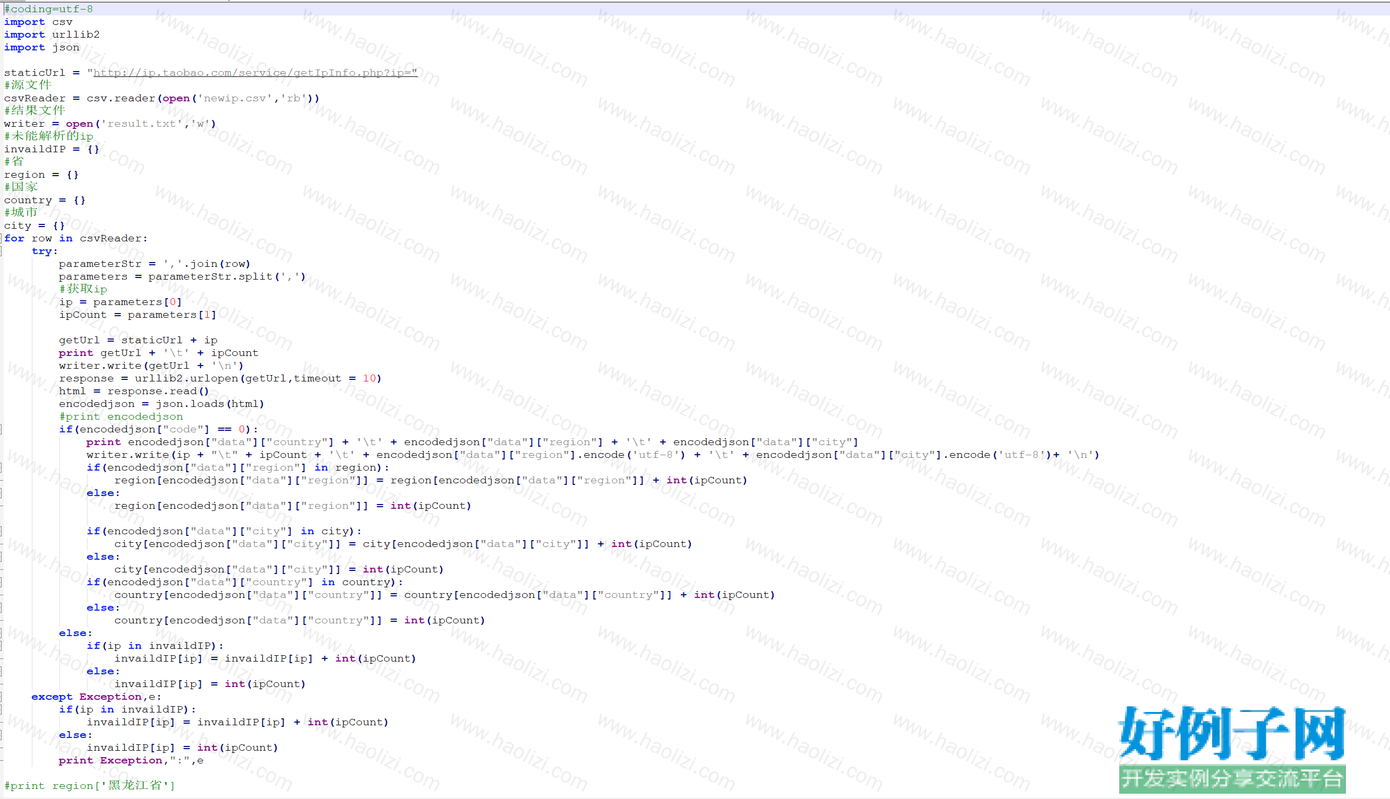Viewport: 1390px width, 799px height.
Task: Select the 'import csv' line
Action: [38, 22]
